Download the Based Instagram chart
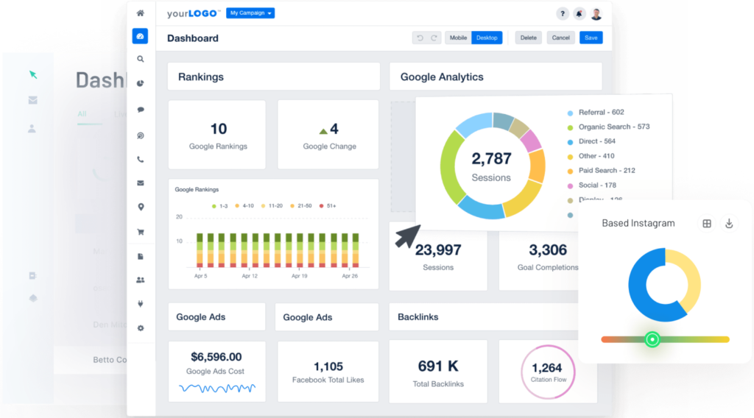Image resolution: width=754 pixels, height=418 pixels. 729,224
